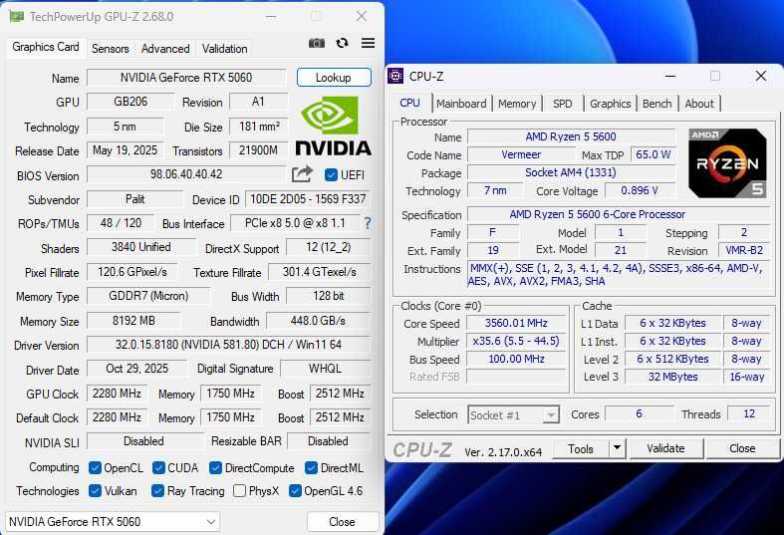784x535 pixels.
Task: Click the Subvendor value Palit
Action: (x=135, y=199)
